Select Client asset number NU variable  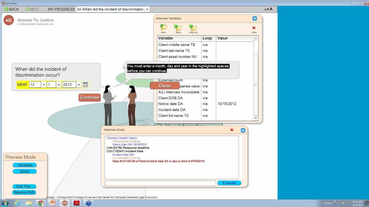(205, 57)
